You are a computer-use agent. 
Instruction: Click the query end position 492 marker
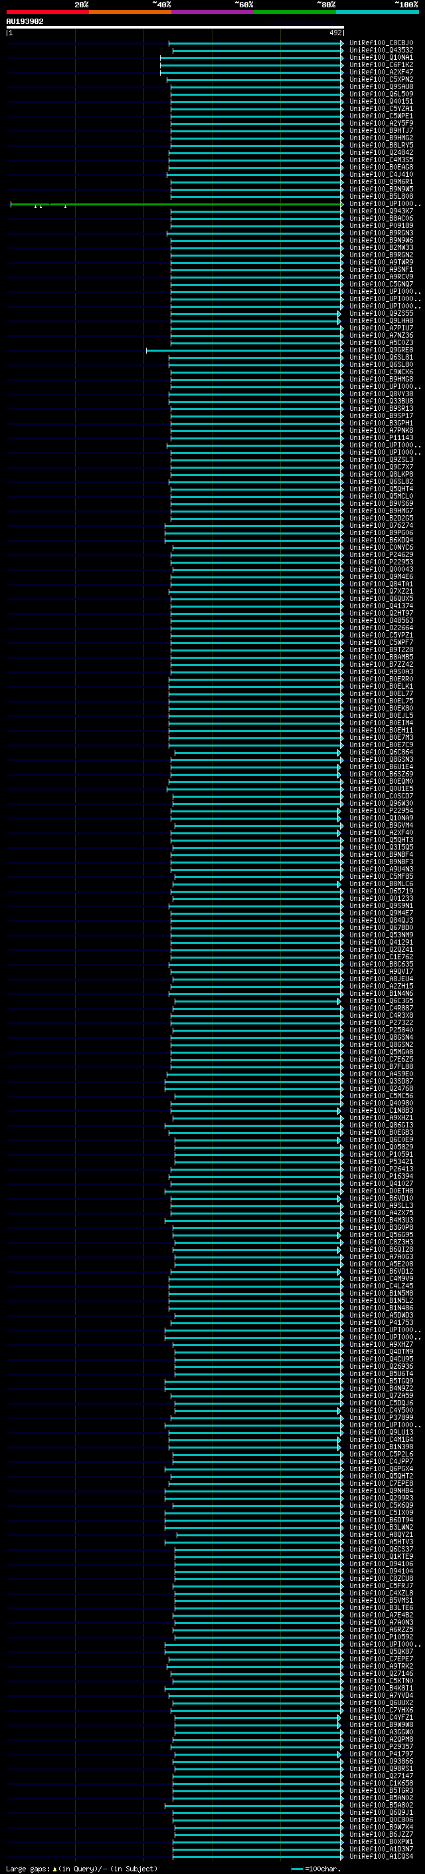(x=335, y=33)
